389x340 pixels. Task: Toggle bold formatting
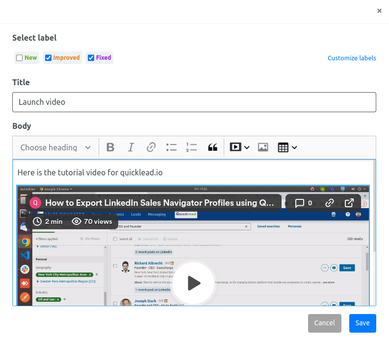click(110, 147)
